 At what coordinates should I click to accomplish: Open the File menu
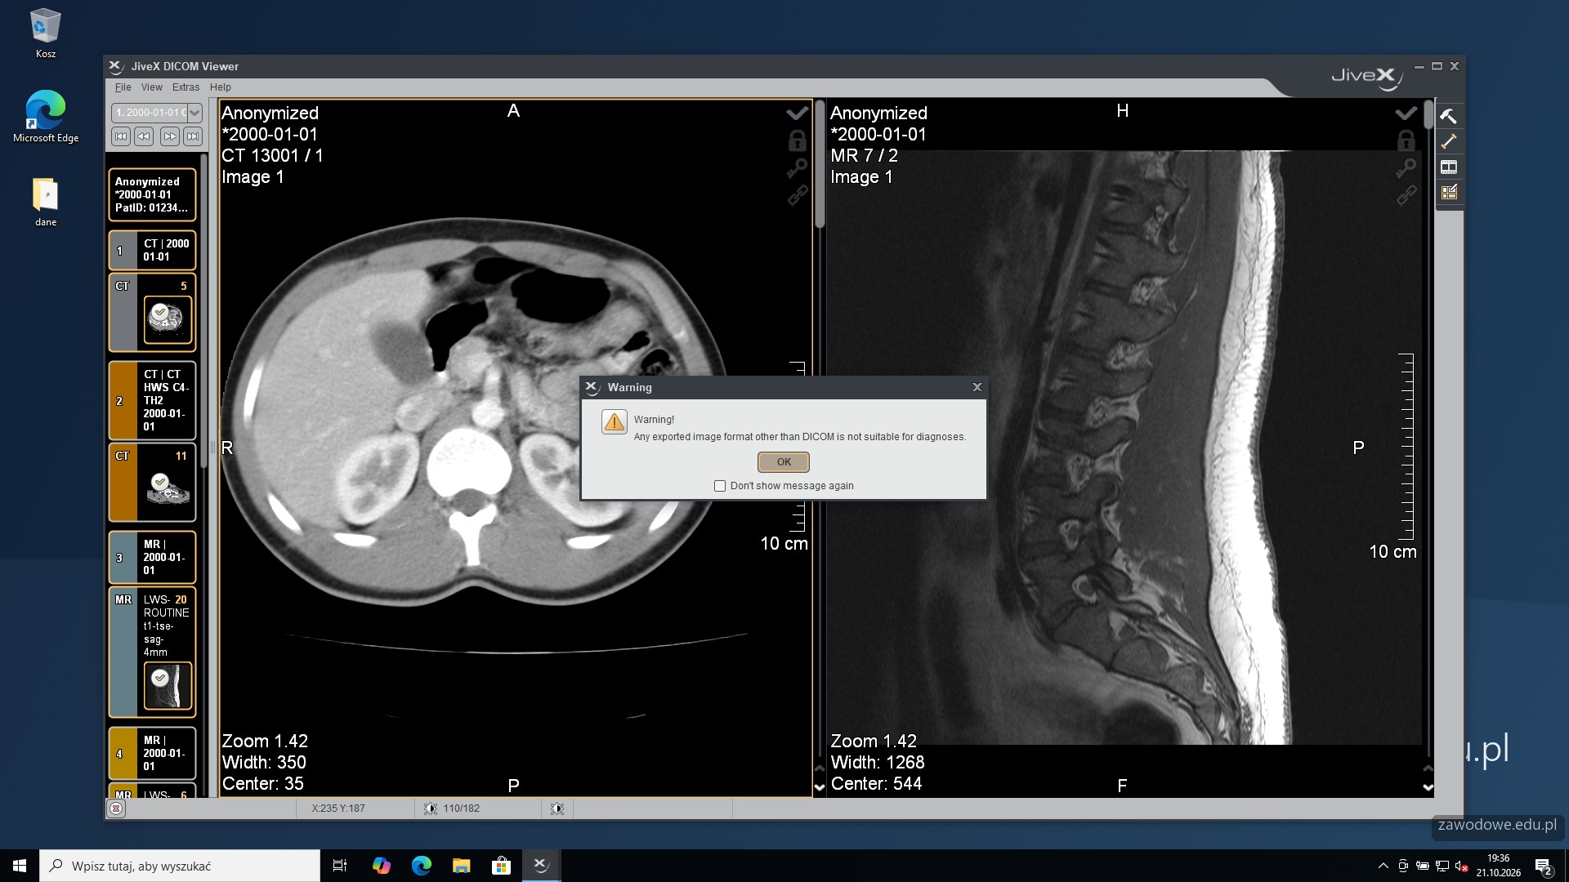coord(123,87)
